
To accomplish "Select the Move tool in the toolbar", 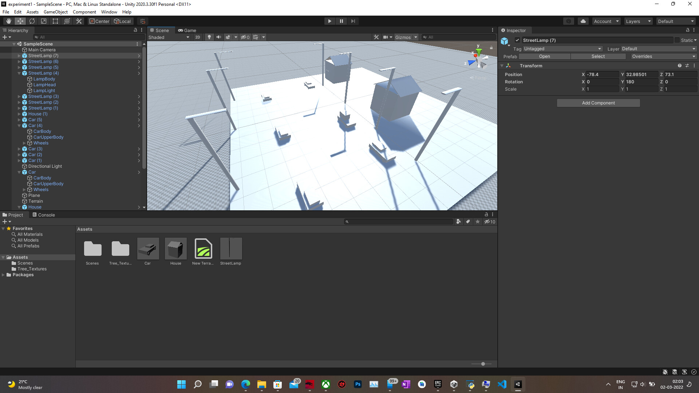I will [x=20, y=21].
